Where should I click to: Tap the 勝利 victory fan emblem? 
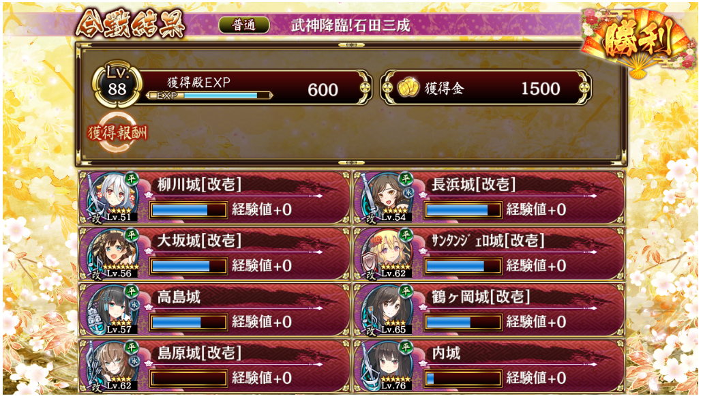click(638, 41)
